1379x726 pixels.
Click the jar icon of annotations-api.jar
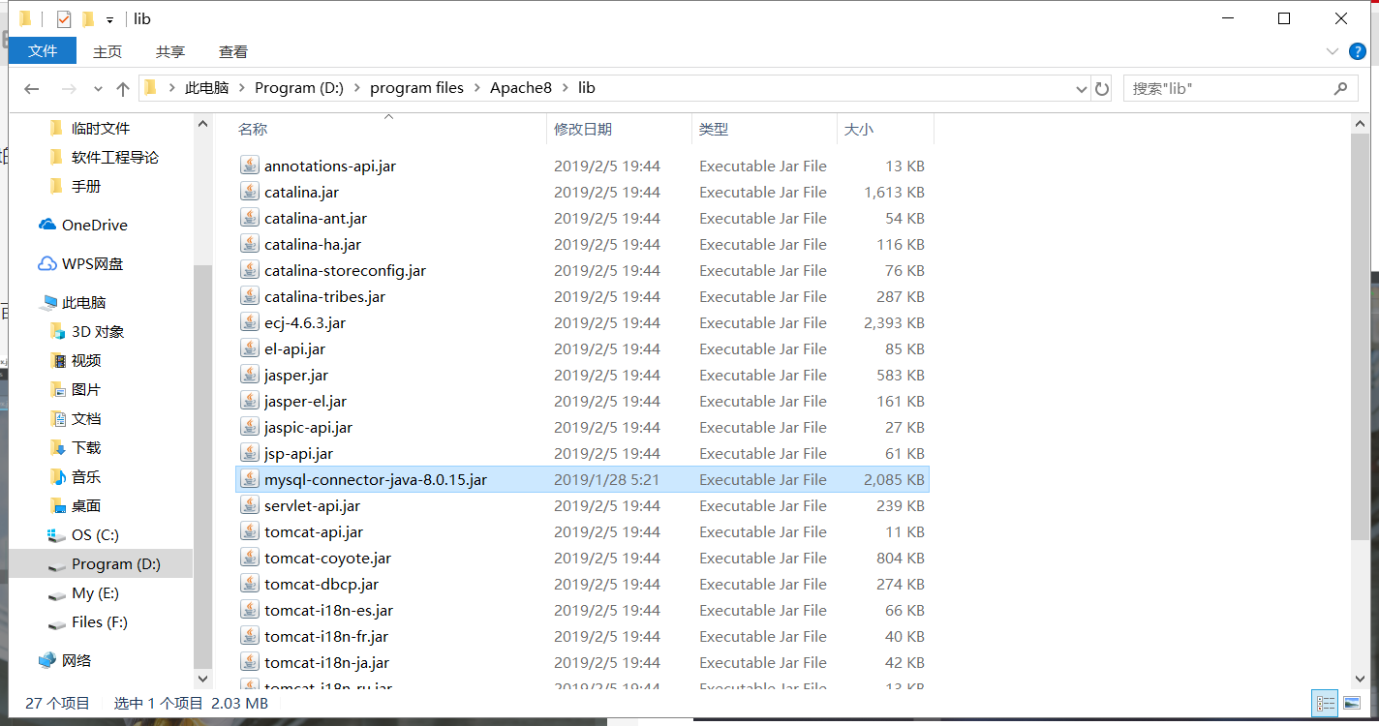(250, 166)
